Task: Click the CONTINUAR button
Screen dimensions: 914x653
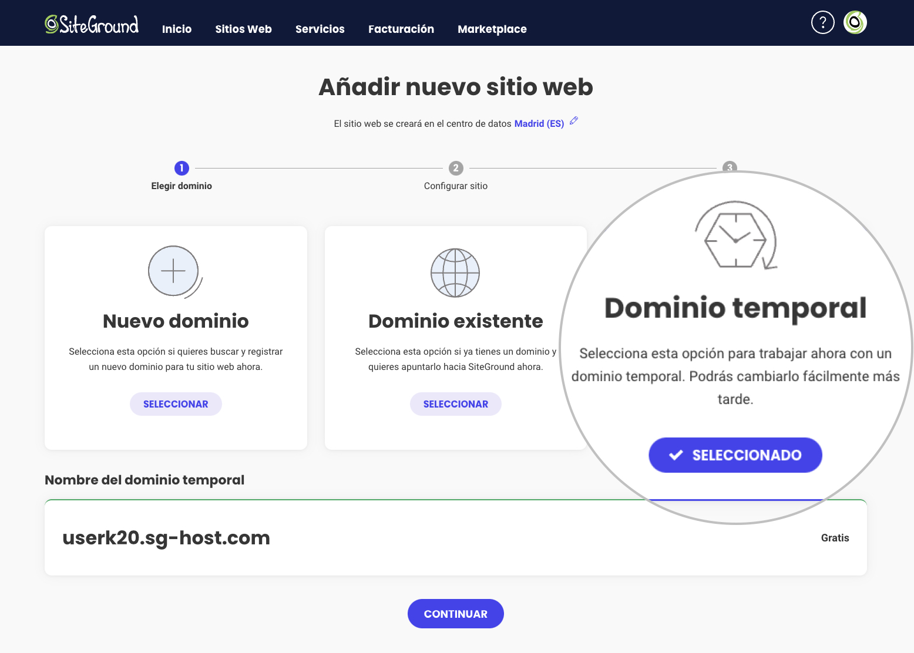Action: (x=456, y=614)
